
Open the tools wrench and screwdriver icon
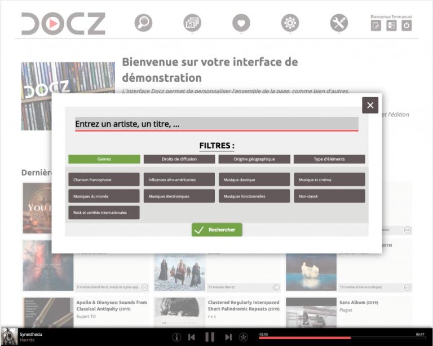coord(339,23)
